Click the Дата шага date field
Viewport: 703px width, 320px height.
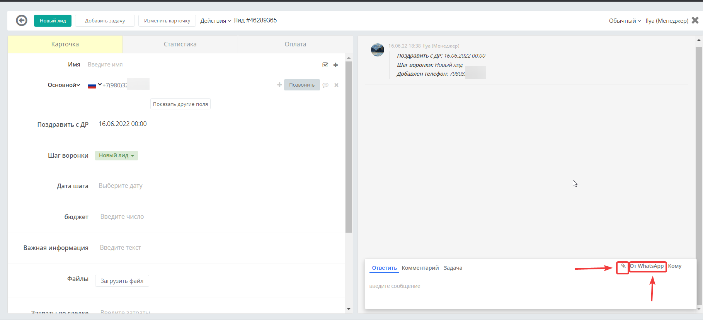tap(121, 186)
